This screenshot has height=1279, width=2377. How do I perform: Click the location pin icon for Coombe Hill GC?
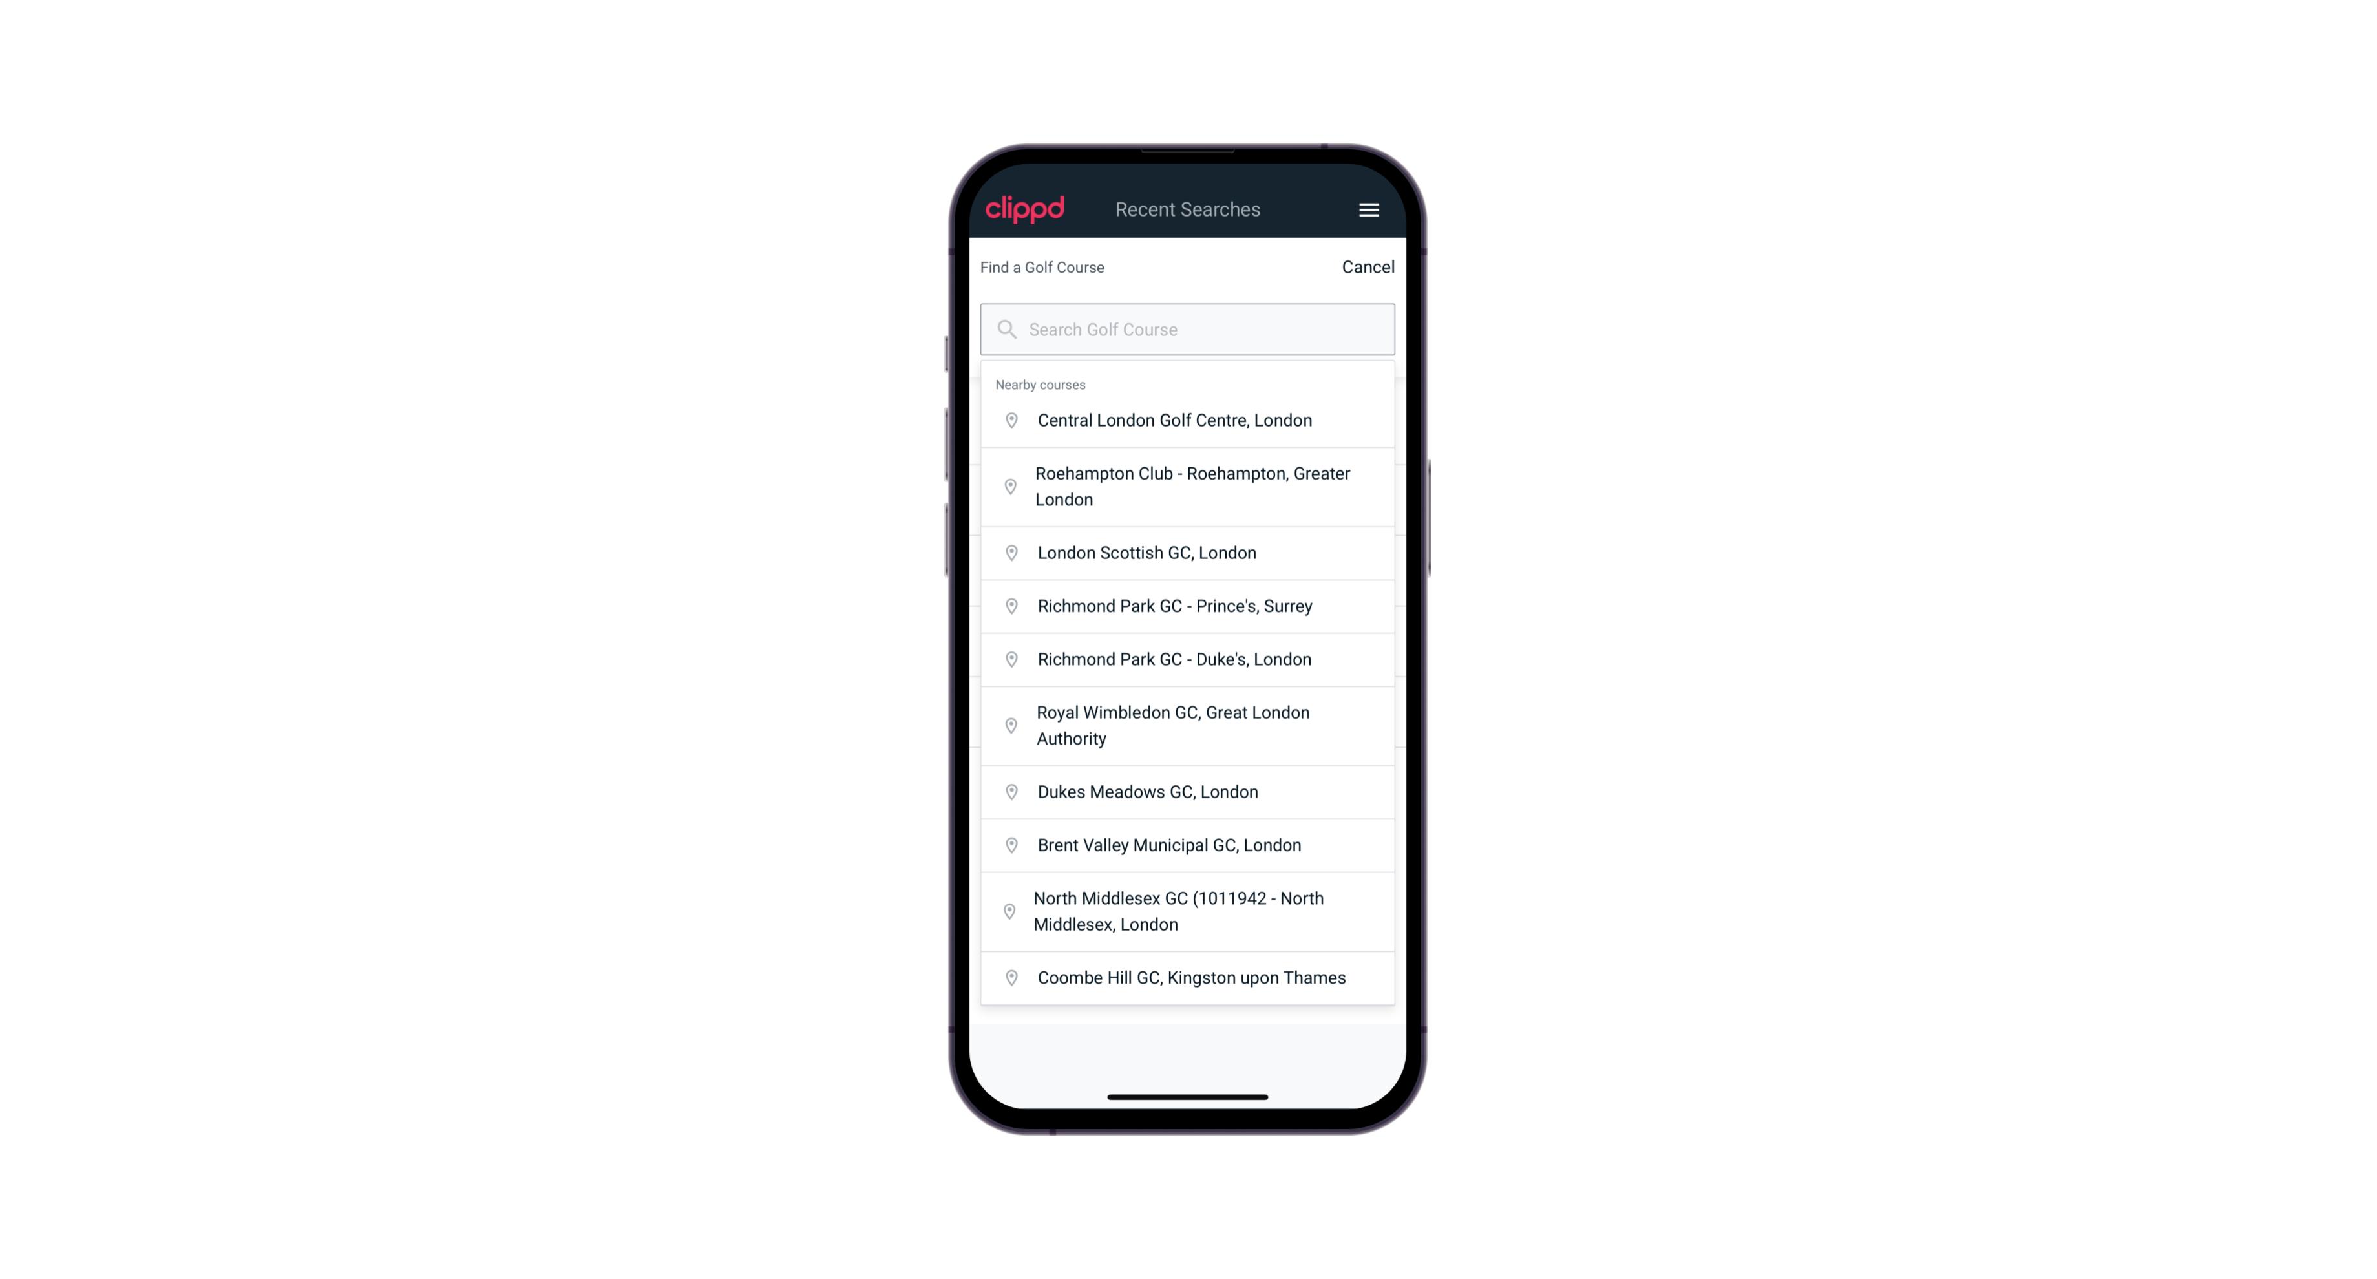(1009, 978)
